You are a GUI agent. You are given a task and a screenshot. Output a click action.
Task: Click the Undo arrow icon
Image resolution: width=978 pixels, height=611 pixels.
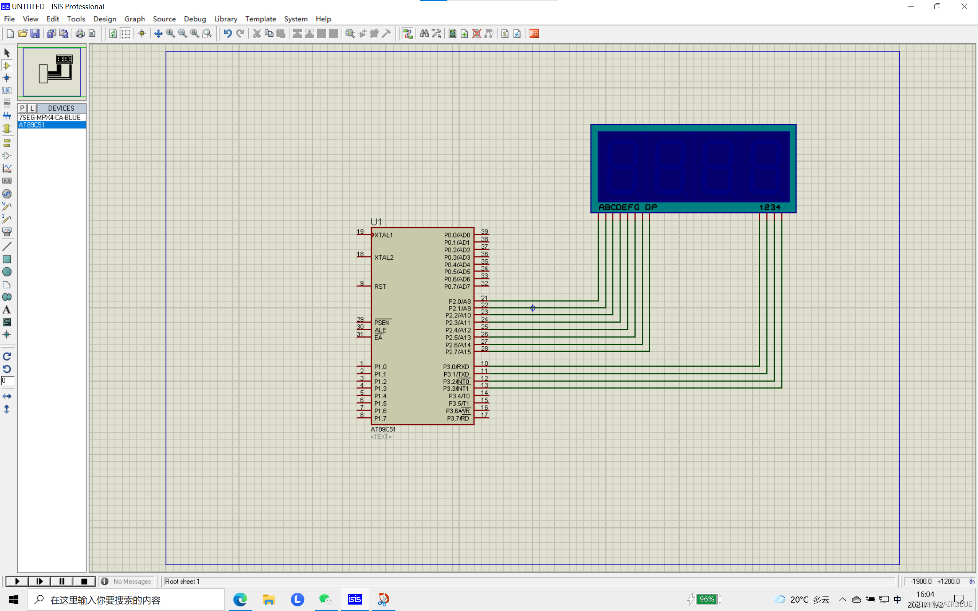click(228, 34)
